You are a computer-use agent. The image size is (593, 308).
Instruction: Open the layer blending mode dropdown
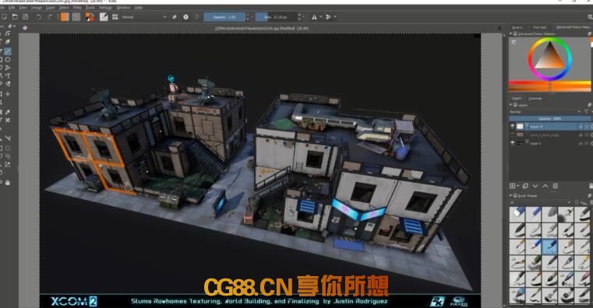tap(545, 112)
